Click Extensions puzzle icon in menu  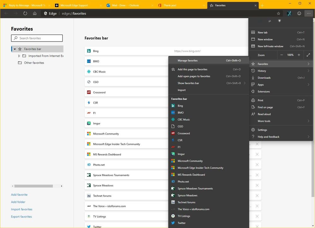click(x=253, y=92)
